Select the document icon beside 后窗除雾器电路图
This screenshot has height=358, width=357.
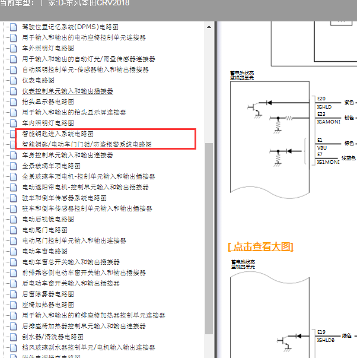14,294
